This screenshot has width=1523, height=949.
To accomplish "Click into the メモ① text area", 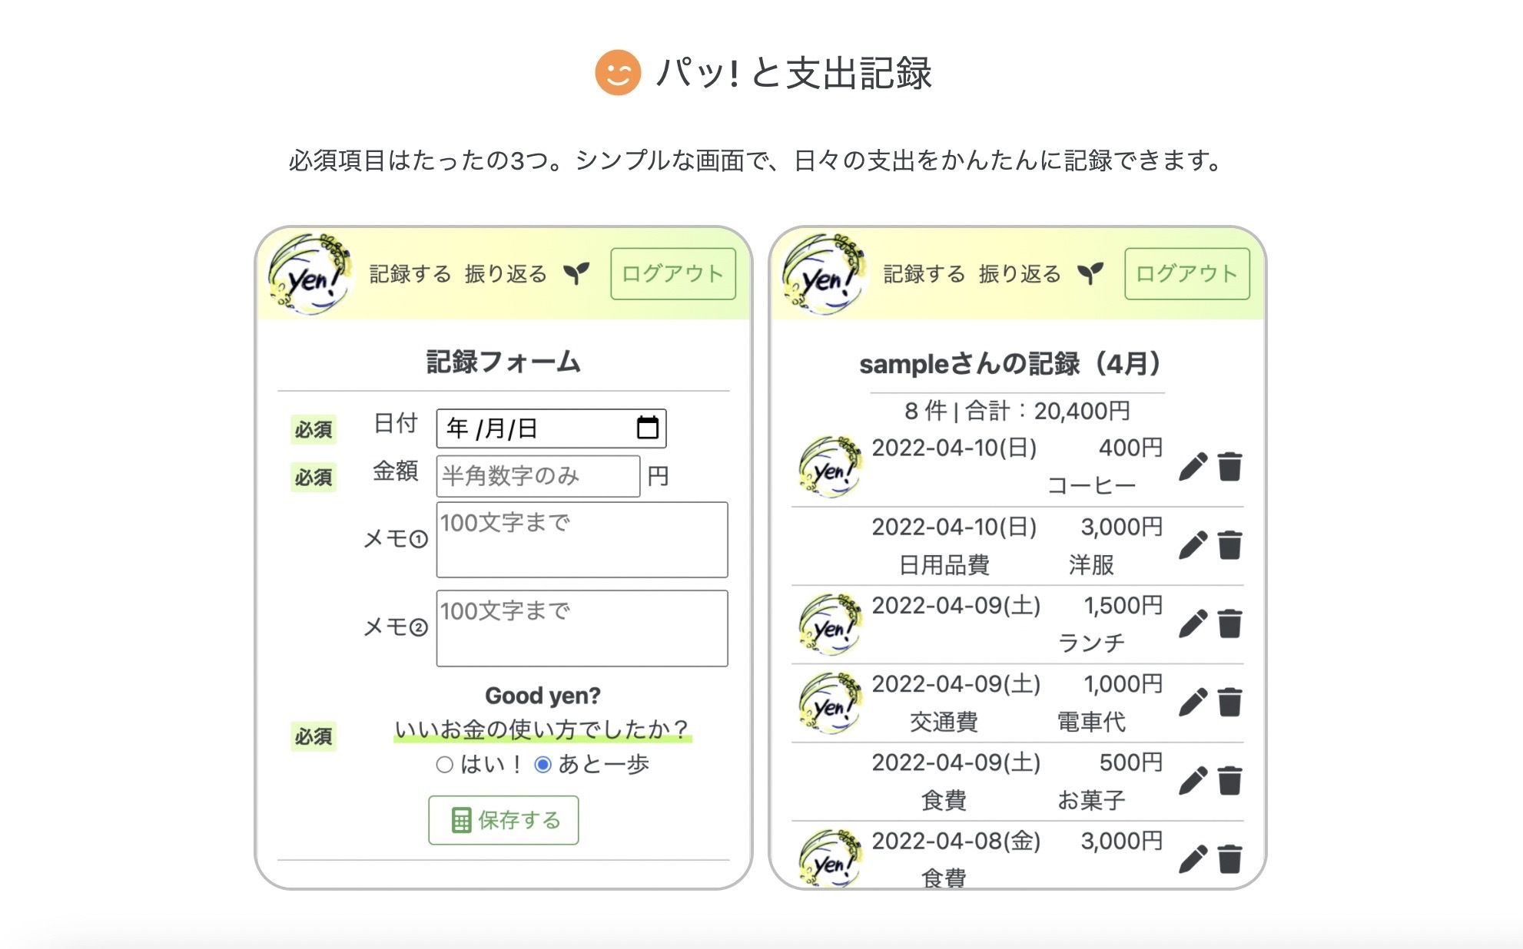I will coord(582,540).
